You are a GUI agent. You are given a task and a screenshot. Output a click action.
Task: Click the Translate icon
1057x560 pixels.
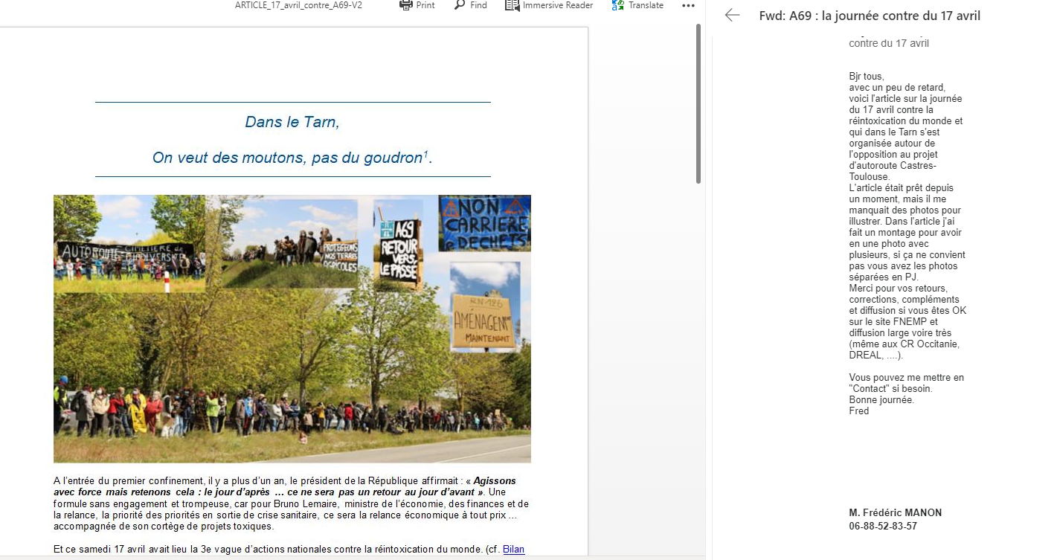[617, 5]
